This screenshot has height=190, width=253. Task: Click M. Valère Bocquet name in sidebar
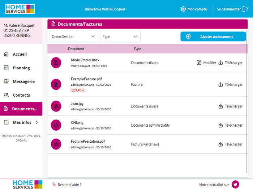(19, 25)
